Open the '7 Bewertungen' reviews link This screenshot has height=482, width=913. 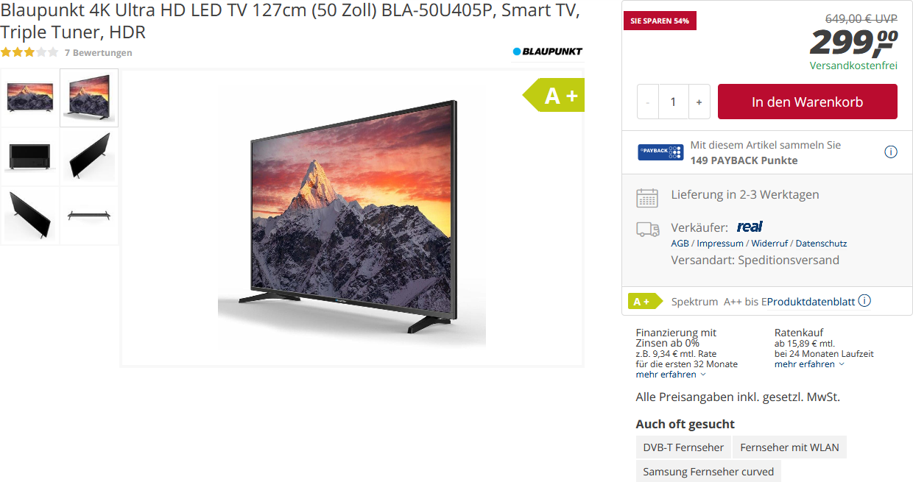(99, 53)
